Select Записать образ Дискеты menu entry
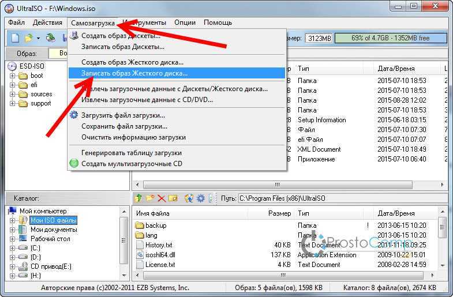This screenshot has width=453, height=297. tap(177, 47)
